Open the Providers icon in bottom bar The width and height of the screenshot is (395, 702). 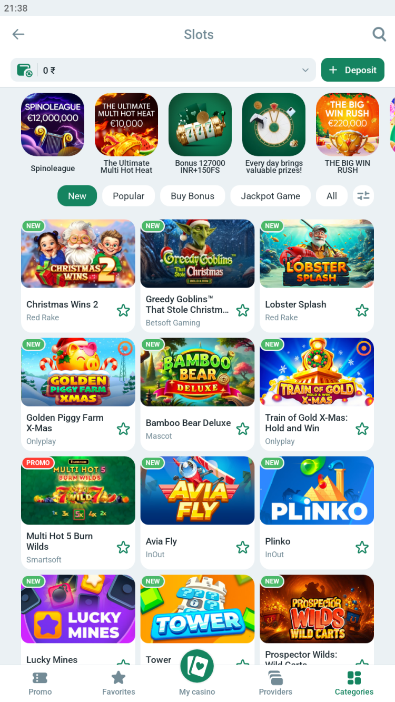pos(275,678)
